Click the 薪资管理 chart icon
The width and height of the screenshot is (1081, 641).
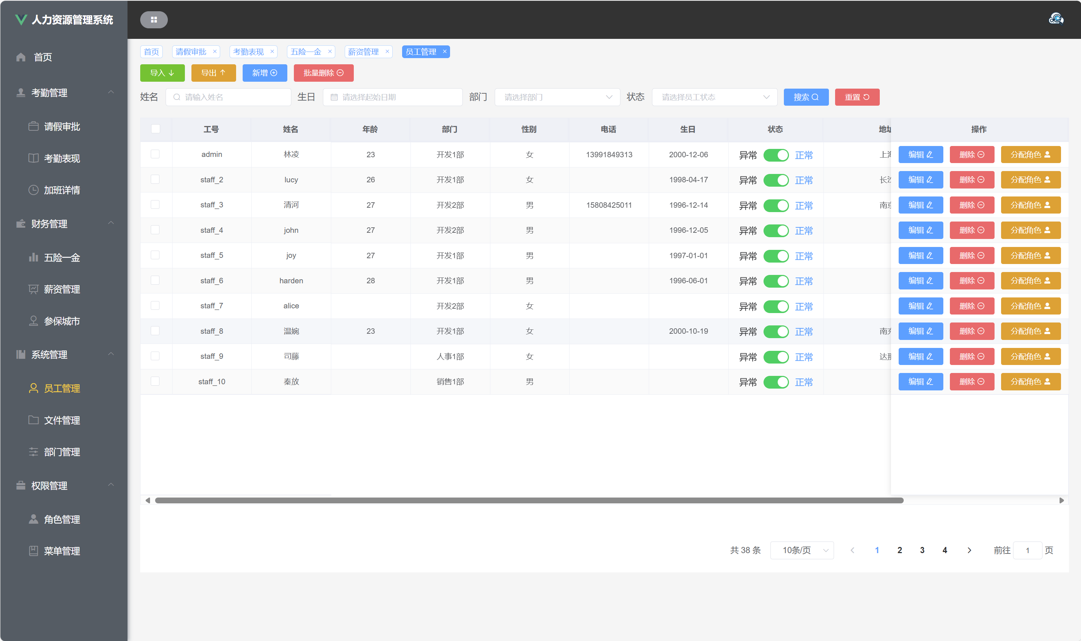tap(33, 289)
